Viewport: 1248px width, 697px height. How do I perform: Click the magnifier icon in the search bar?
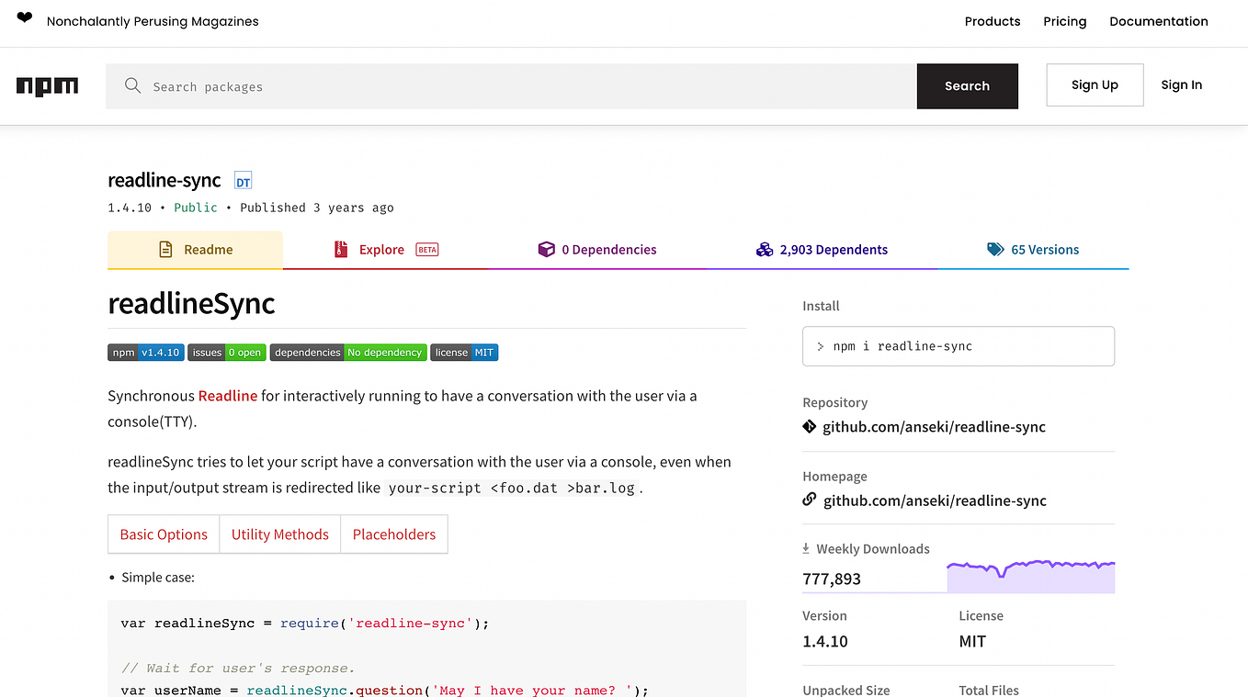click(x=132, y=85)
